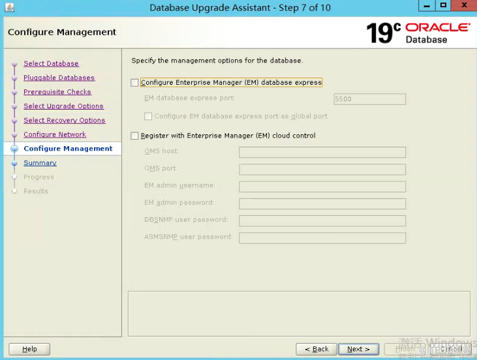Click the OMS host input field

tap(322, 153)
